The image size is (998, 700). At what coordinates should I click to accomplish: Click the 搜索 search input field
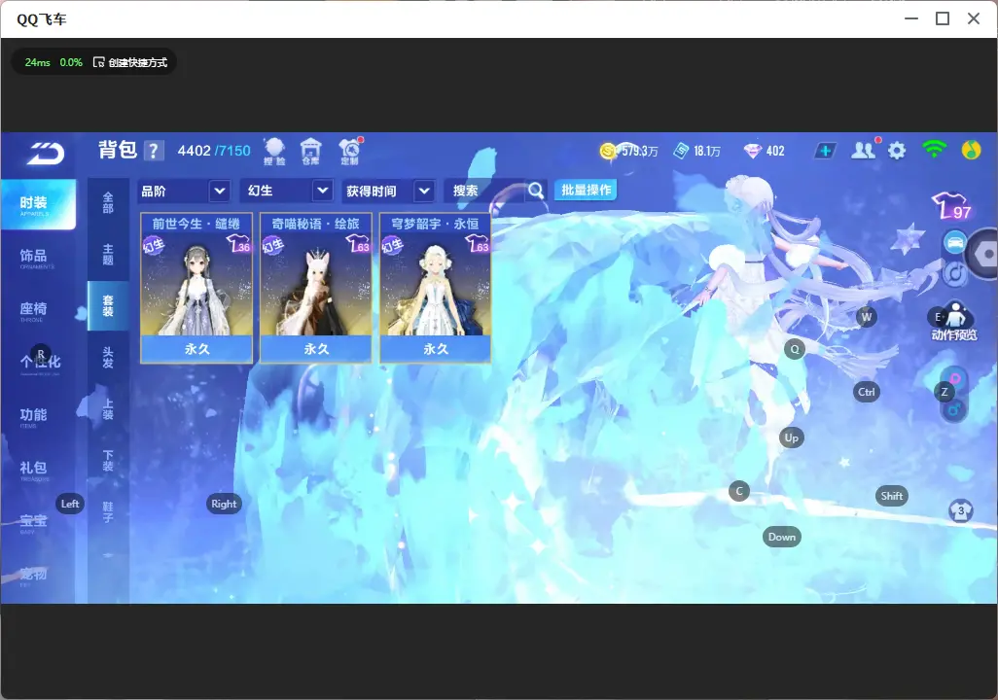[485, 191]
